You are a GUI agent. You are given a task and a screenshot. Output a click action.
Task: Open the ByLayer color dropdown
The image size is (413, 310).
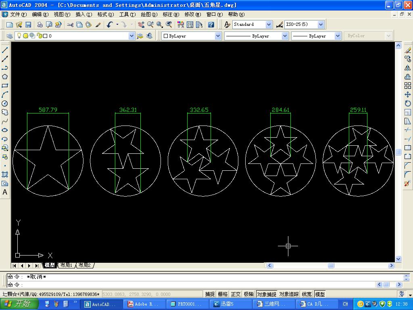click(218, 36)
